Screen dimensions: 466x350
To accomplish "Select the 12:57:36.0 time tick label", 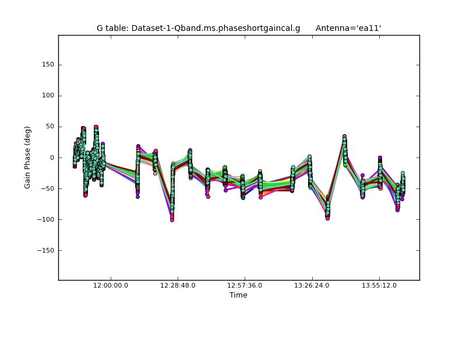I will point(245,285).
